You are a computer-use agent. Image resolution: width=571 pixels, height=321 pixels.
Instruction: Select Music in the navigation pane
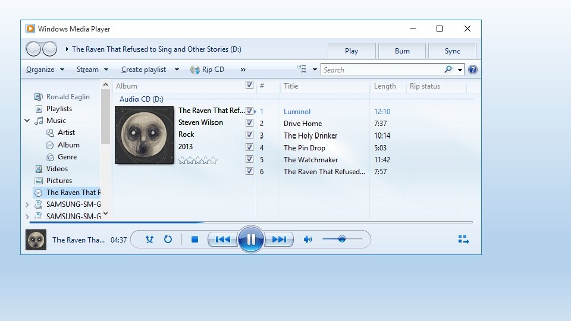click(x=50, y=121)
